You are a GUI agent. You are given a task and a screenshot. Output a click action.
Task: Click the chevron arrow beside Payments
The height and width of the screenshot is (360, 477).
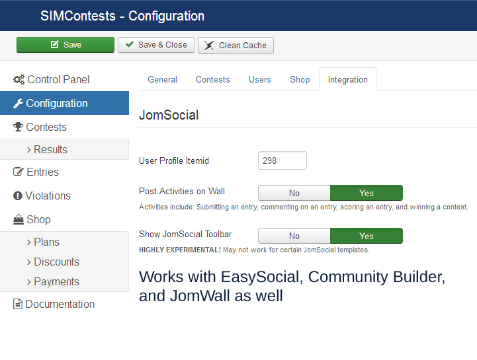(x=29, y=282)
